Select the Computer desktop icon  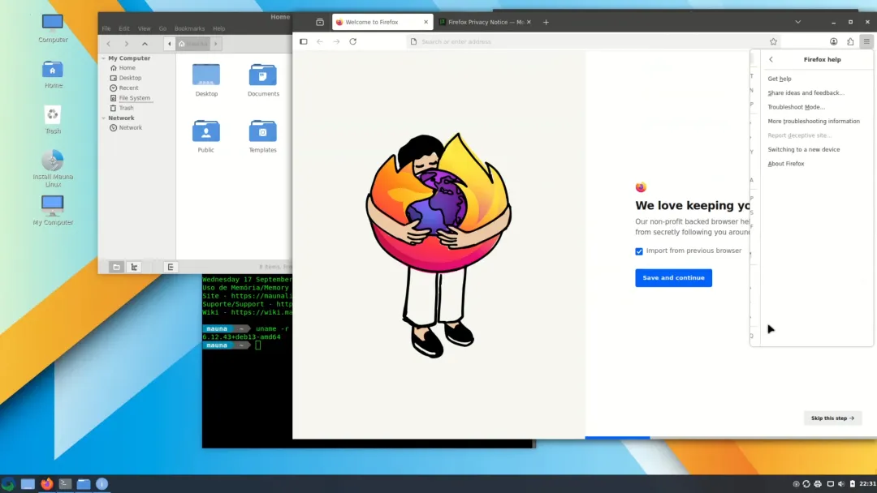(53, 28)
